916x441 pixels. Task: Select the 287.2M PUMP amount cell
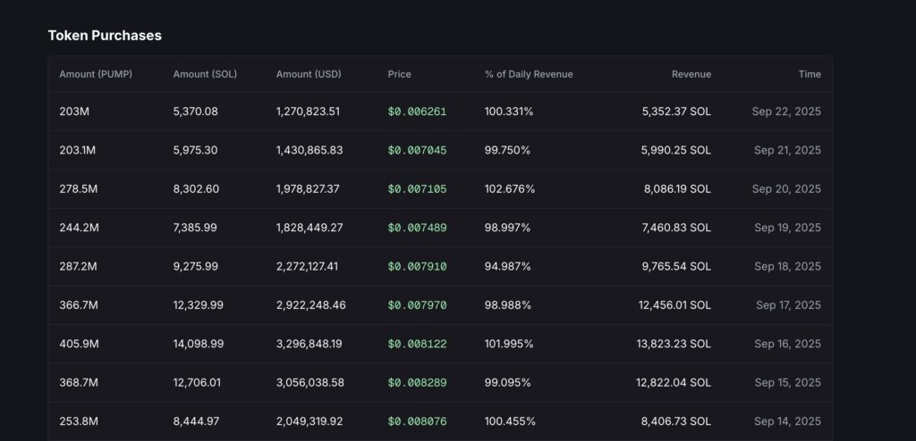79,267
